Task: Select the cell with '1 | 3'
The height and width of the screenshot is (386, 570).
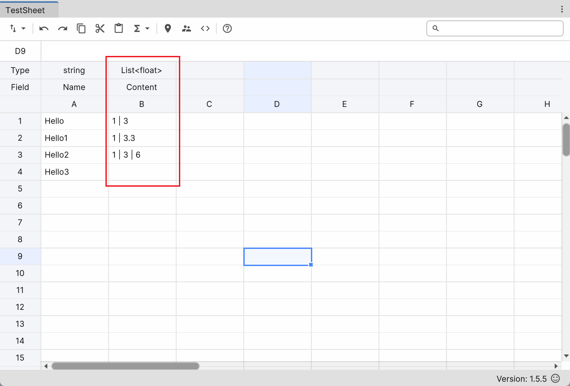Action: point(142,121)
